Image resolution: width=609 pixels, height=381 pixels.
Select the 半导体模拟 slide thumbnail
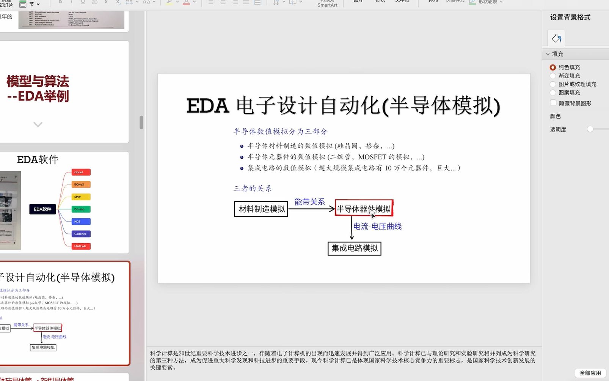click(64, 313)
